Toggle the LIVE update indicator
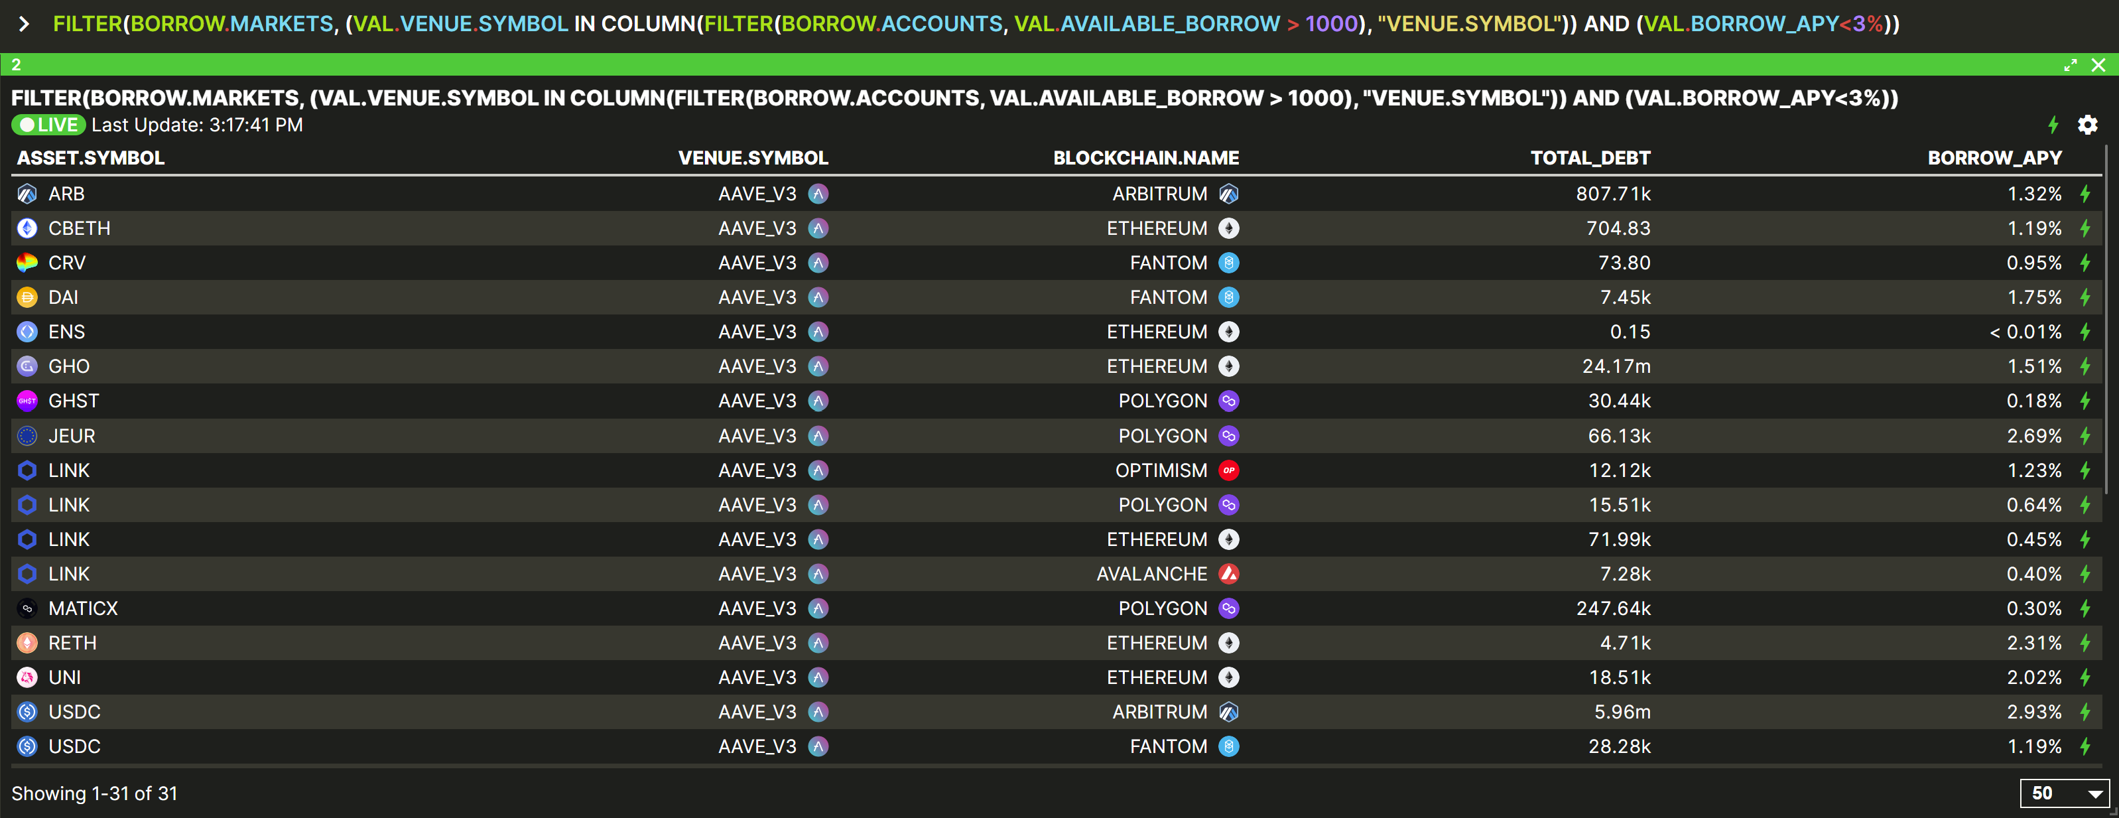Screen dimensions: 2119x818 (x=48, y=125)
